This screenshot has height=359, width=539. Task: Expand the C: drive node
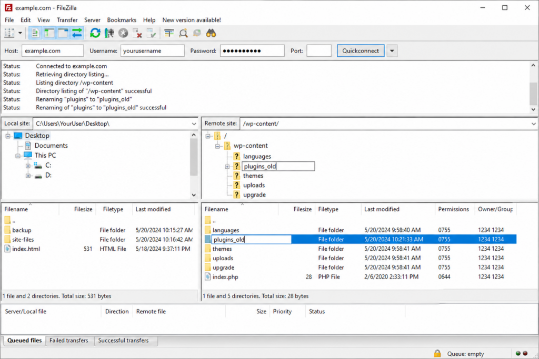point(28,166)
